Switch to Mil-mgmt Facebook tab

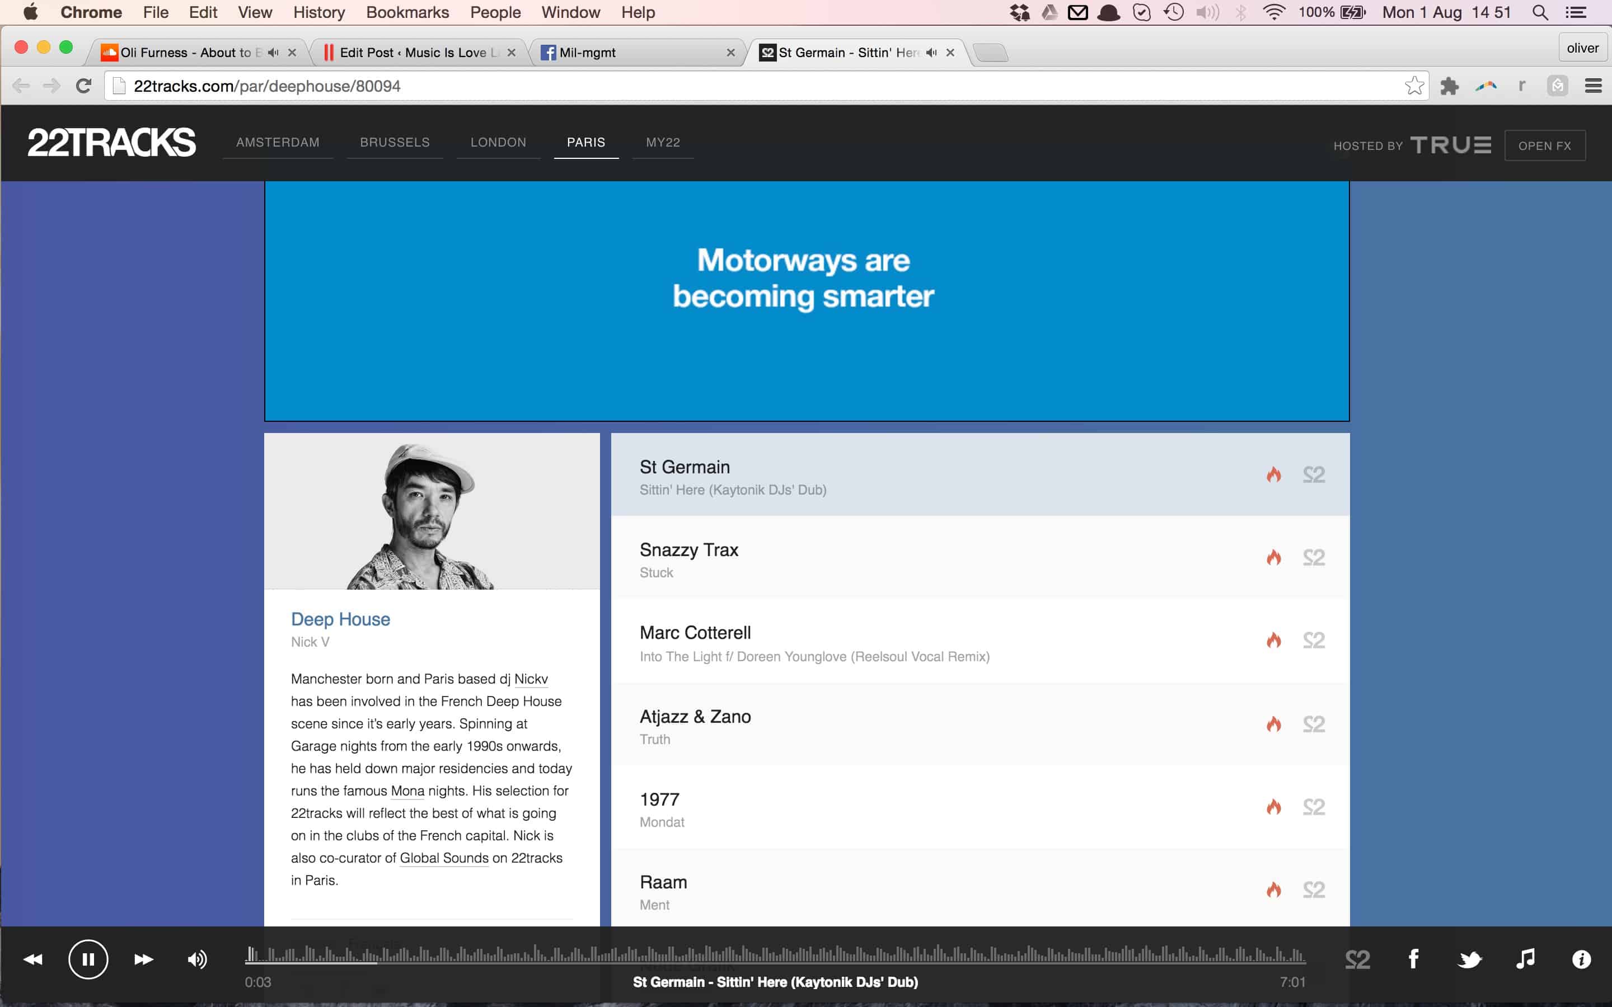636,53
